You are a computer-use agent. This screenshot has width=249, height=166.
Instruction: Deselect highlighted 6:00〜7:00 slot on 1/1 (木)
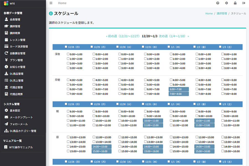click(x=179, y=89)
